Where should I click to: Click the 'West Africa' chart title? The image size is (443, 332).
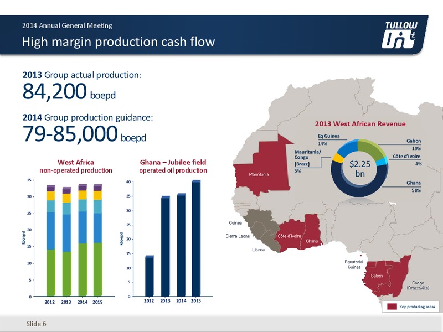[x=76, y=162]
